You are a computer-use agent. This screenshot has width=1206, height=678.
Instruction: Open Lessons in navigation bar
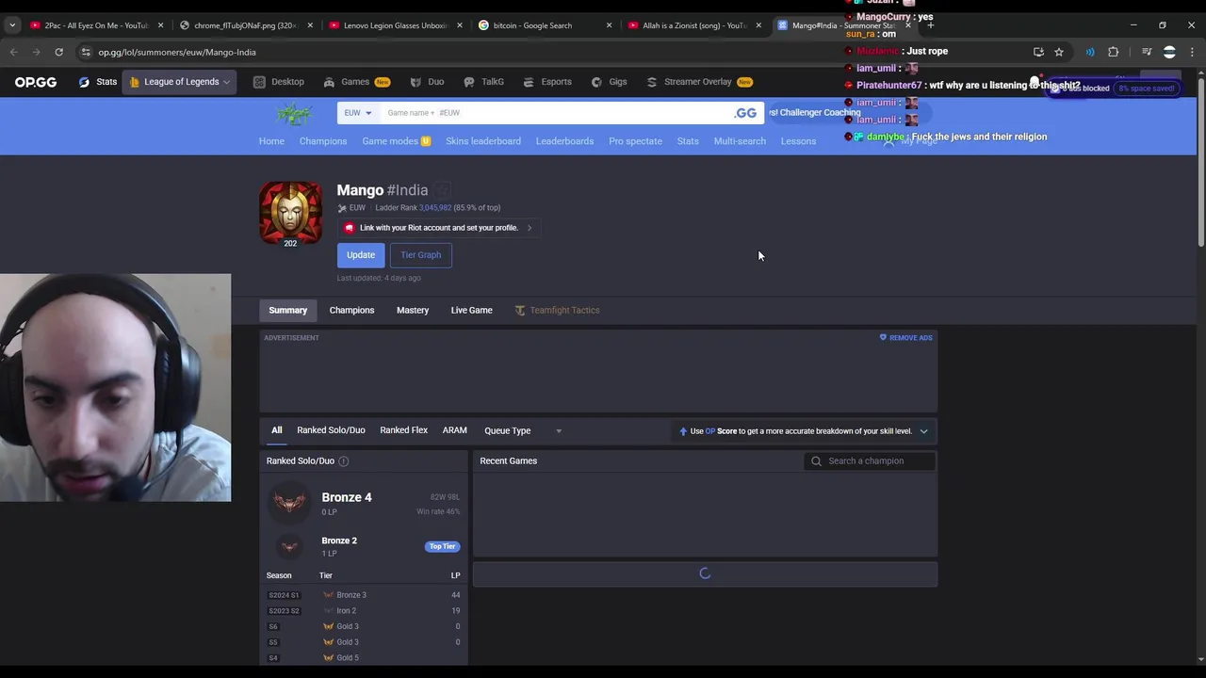[x=798, y=141]
